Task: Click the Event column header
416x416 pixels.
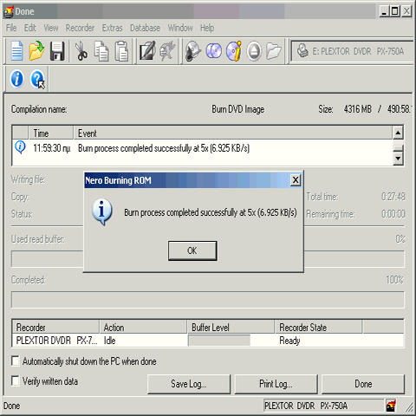Action: pos(233,133)
